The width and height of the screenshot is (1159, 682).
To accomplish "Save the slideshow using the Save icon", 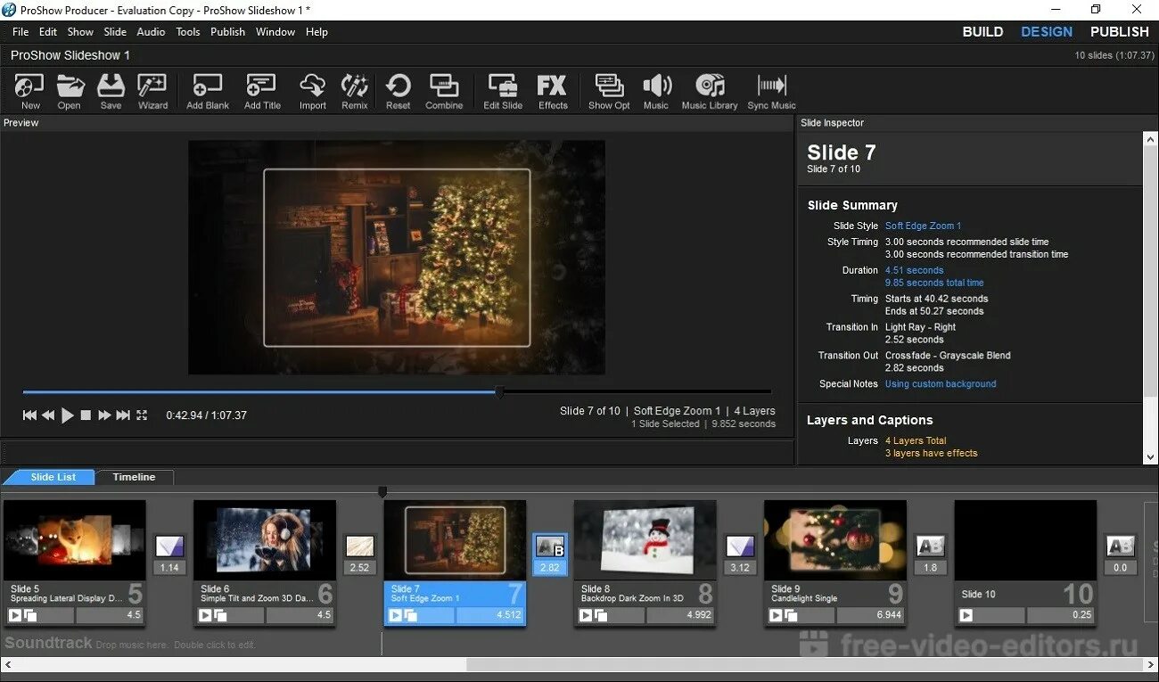I will 111,92.
